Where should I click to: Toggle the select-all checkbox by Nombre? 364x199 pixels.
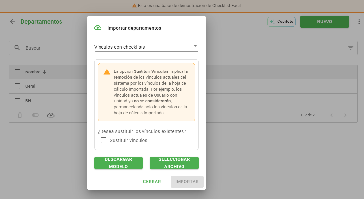click(17, 72)
